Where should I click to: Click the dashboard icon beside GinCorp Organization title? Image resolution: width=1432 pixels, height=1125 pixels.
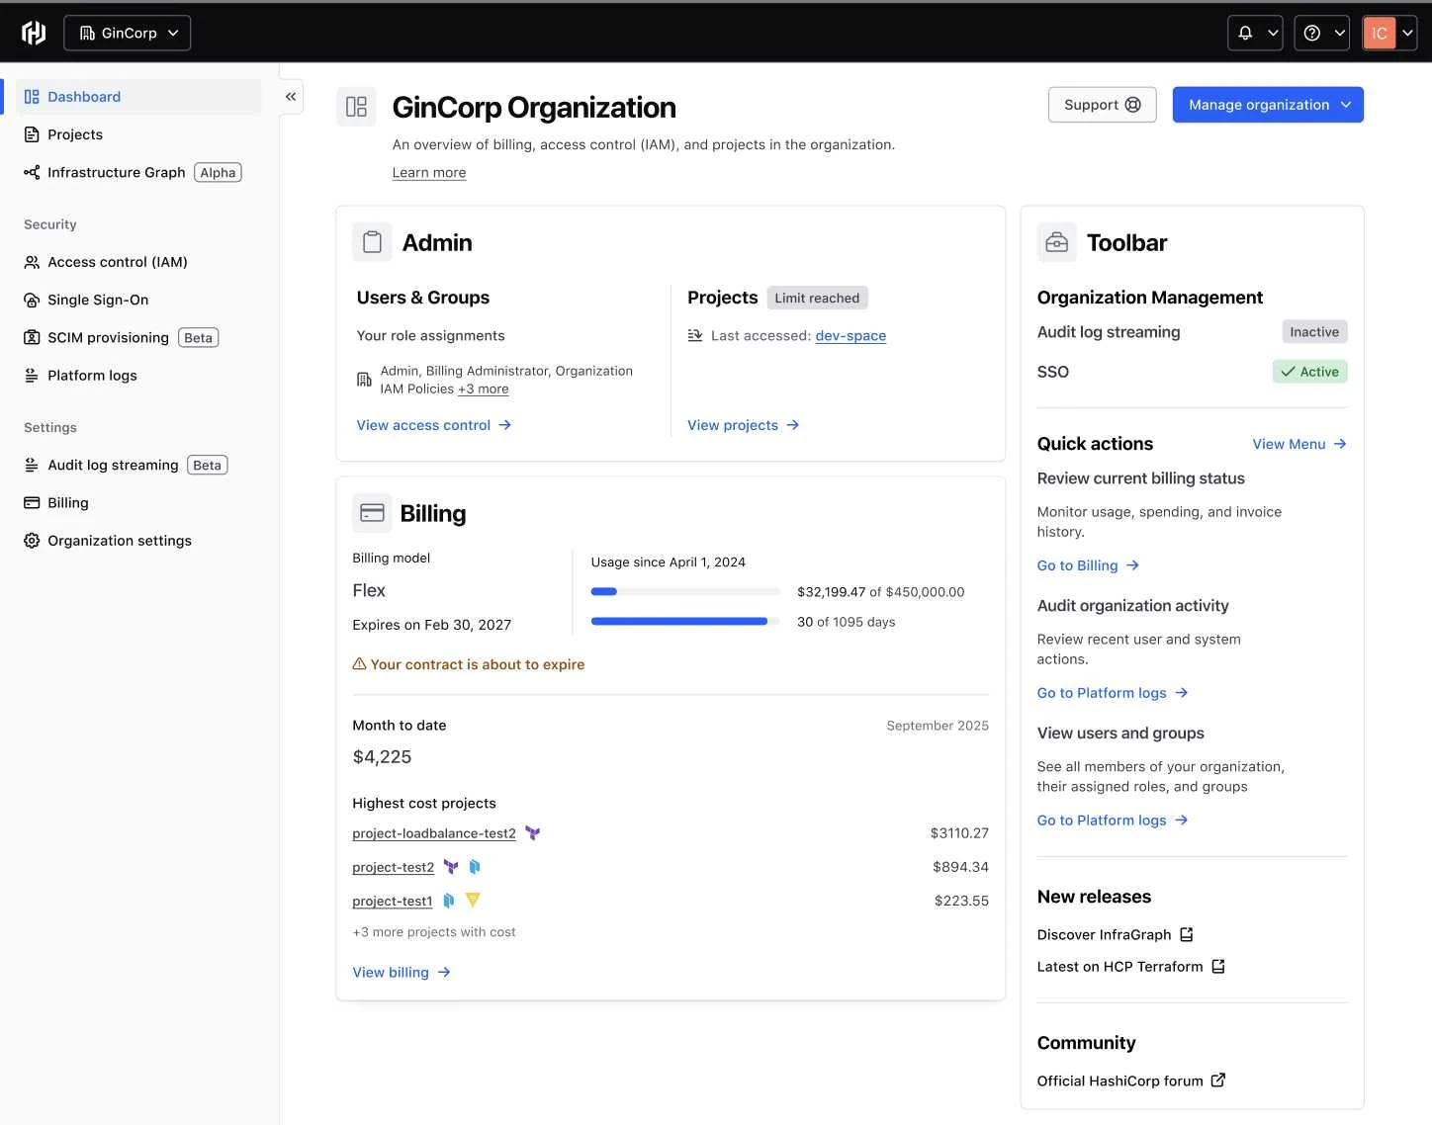(357, 107)
